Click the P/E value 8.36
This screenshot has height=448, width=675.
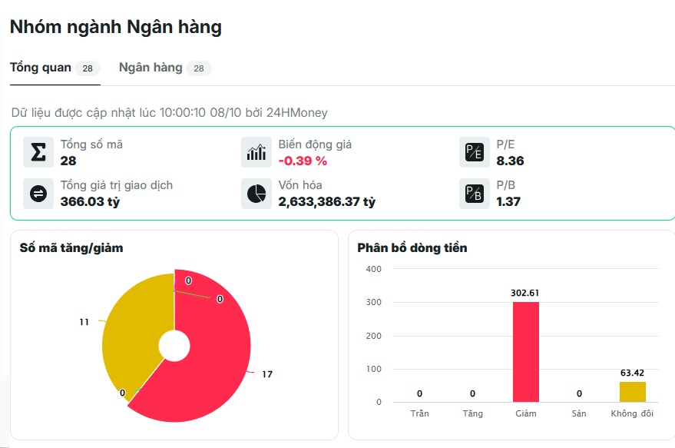tap(510, 161)
